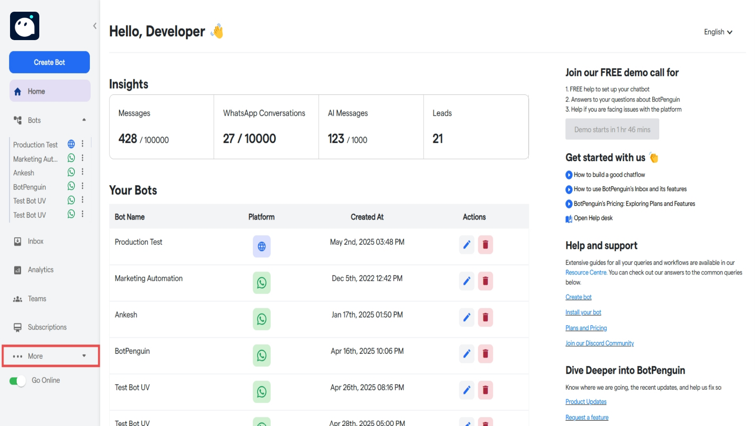Delete the BotPenguin bot in table
Image resolution: width=755 pixels, height=426 pixels.
[x=485, y=354]
